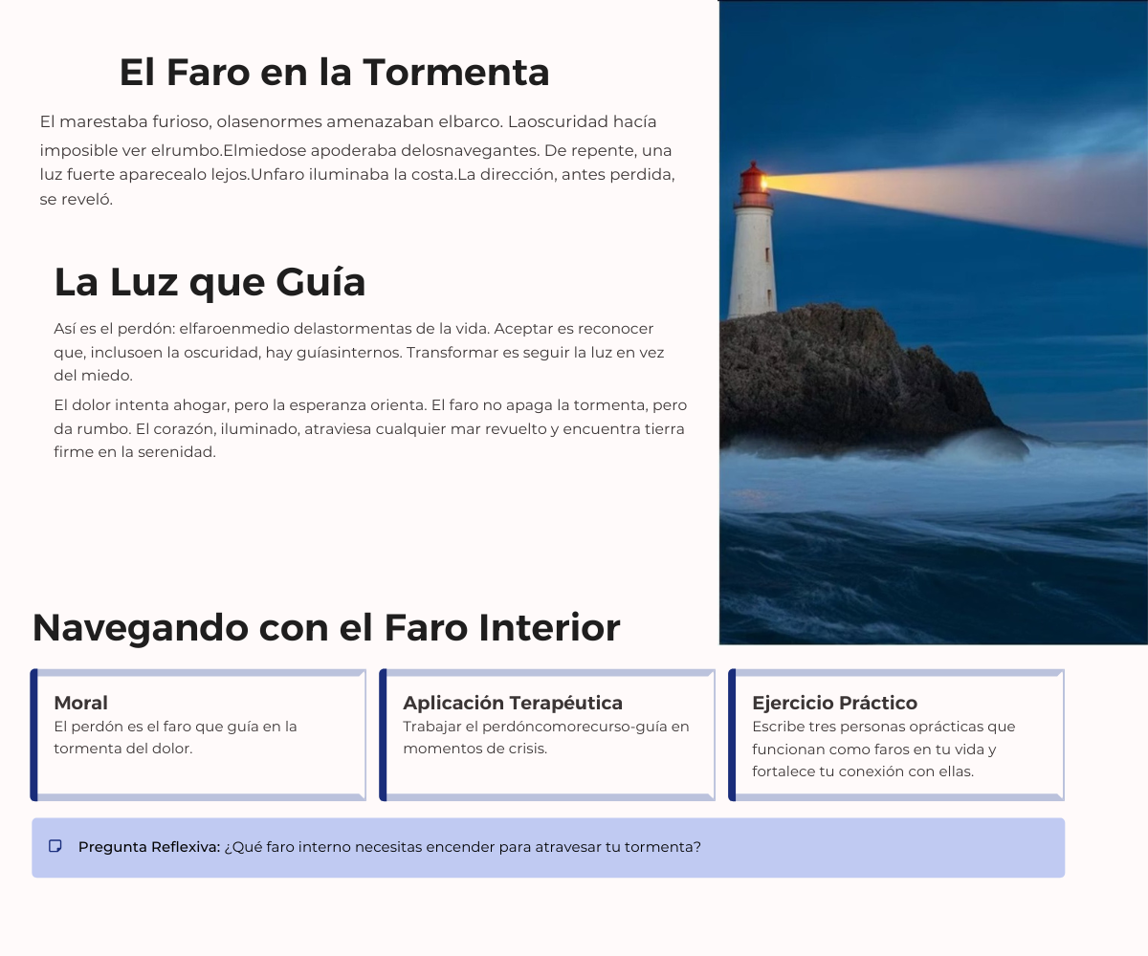Click the Moral card text about el perdón
1148x956 pixels.
(175, 737)
